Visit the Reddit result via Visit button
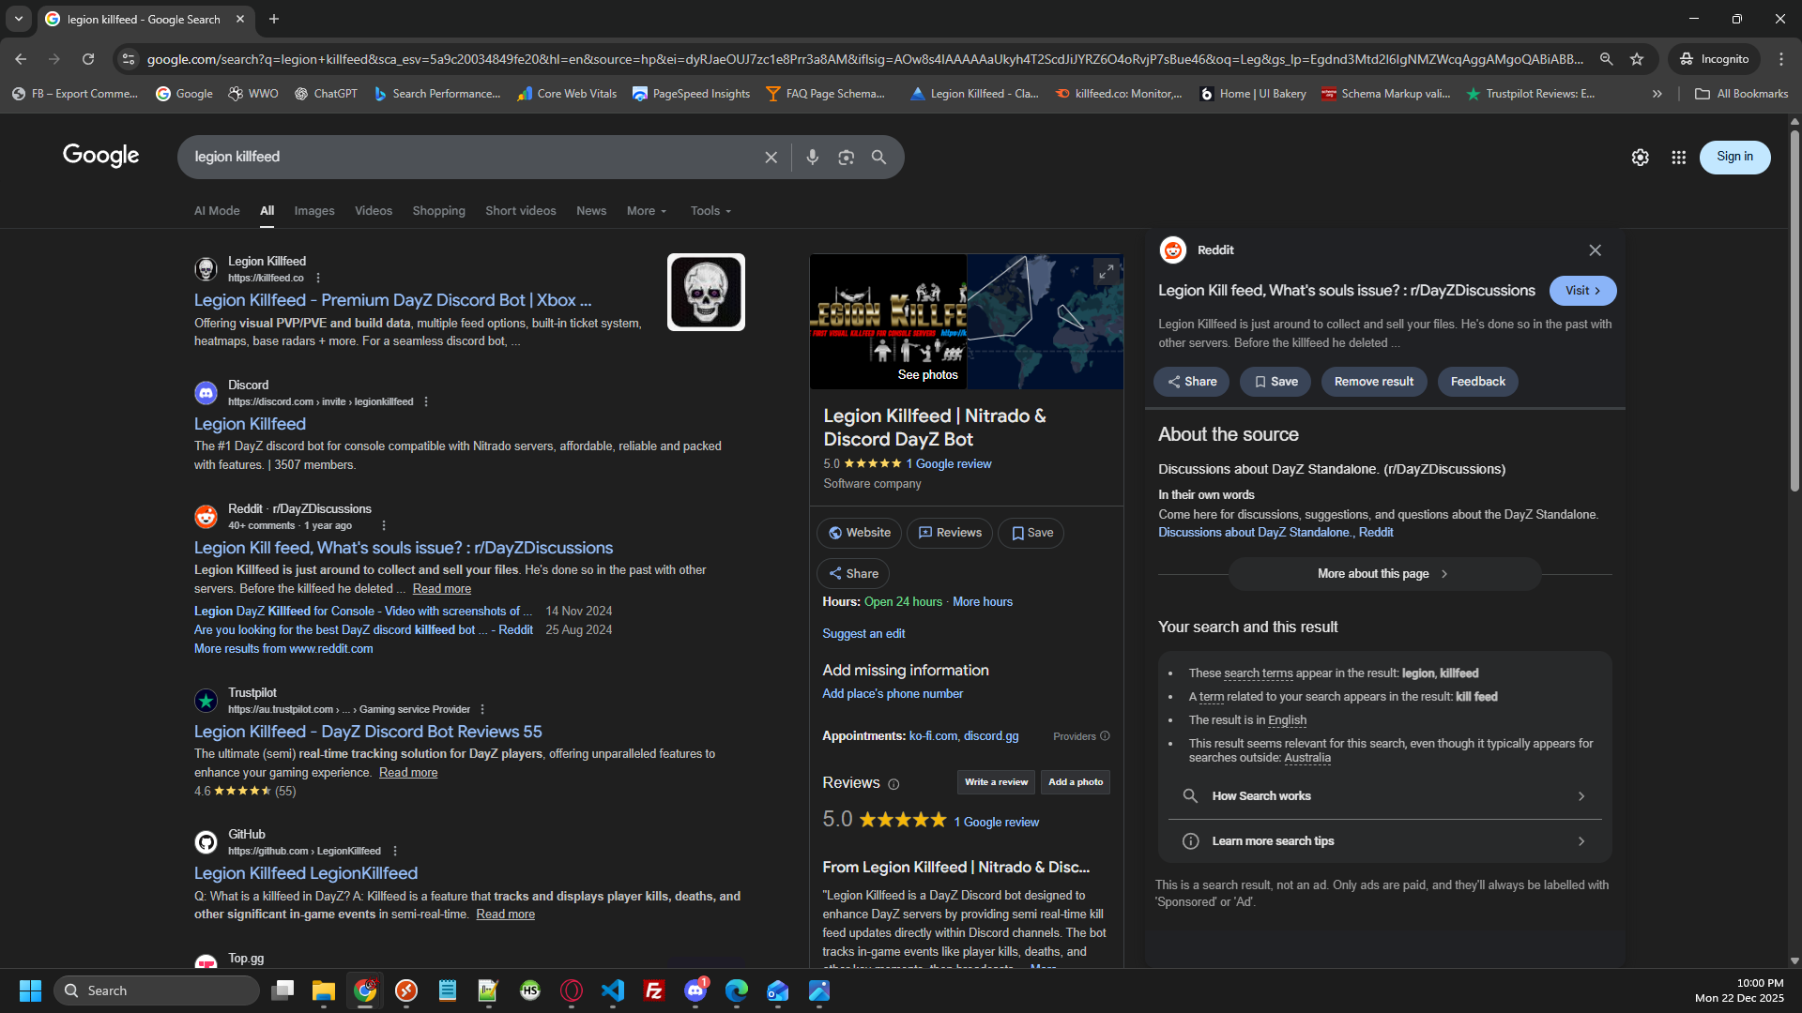 pyautogui.click(x=1582, y=291)
